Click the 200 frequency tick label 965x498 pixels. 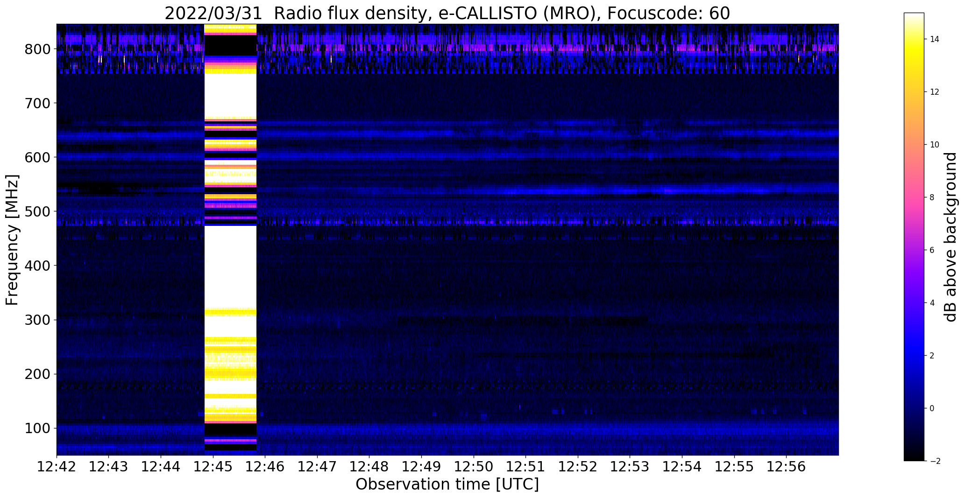pyautogui.click(x=37, y=374)
